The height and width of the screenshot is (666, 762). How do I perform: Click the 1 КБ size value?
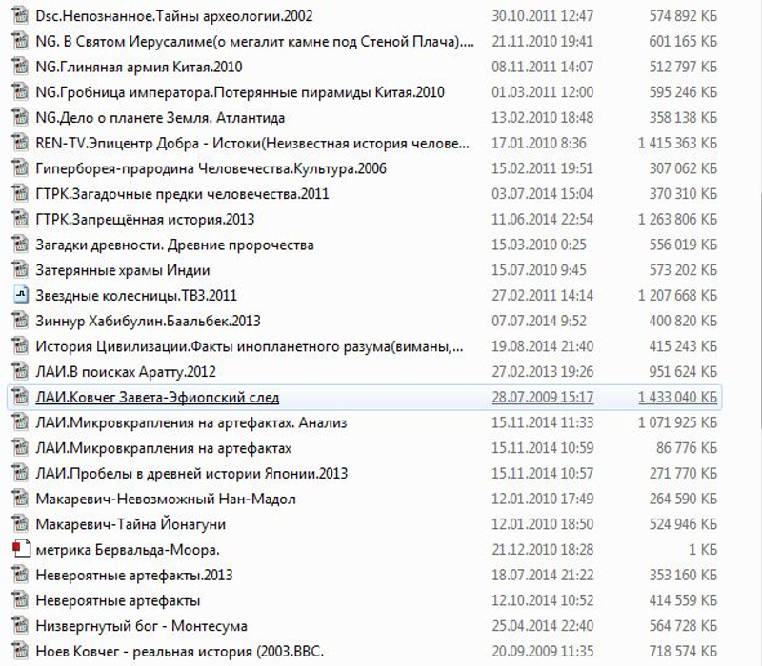tap(703, 550)
